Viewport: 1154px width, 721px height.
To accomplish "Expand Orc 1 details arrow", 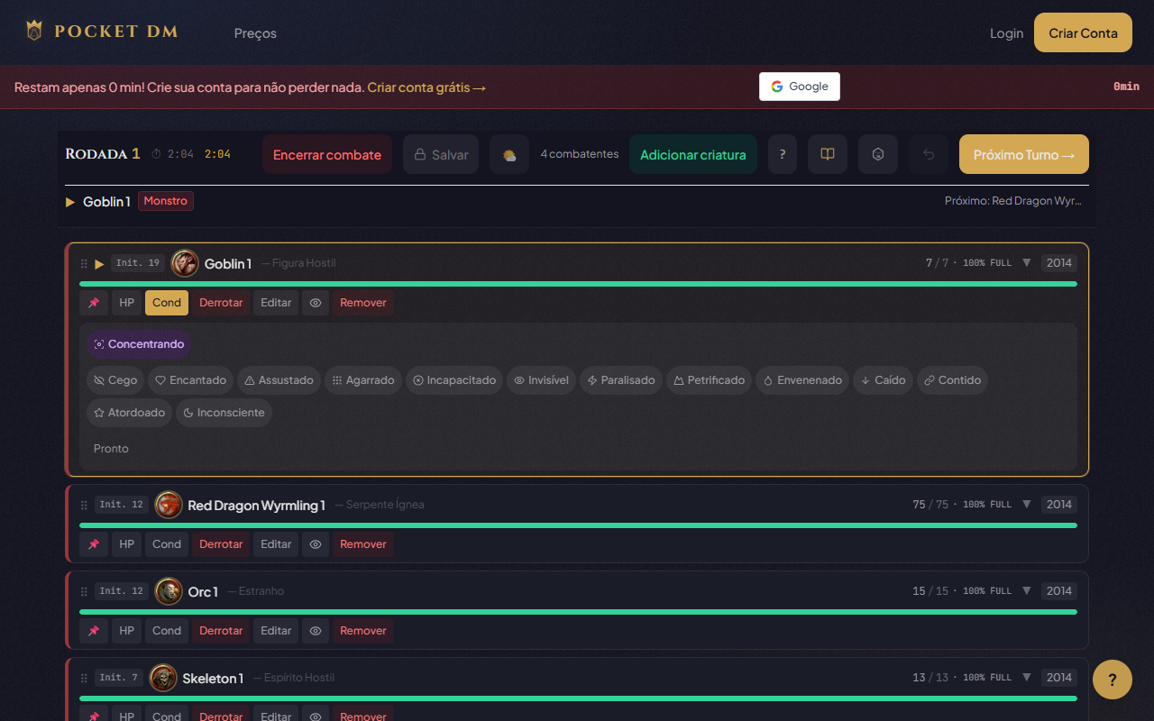I will pos(1026,591).
